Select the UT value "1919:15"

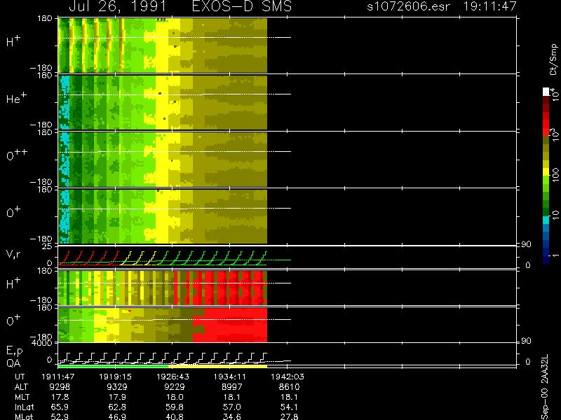pyautogui.click(x=115, y=377)
